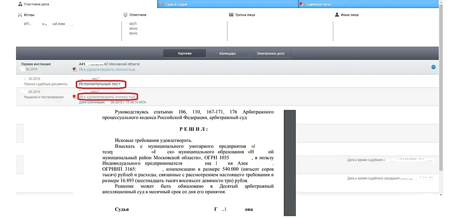Click the Суды и судьи building icon
The height and width of the screenshot is (218, 451).
[x=161, y=4]
